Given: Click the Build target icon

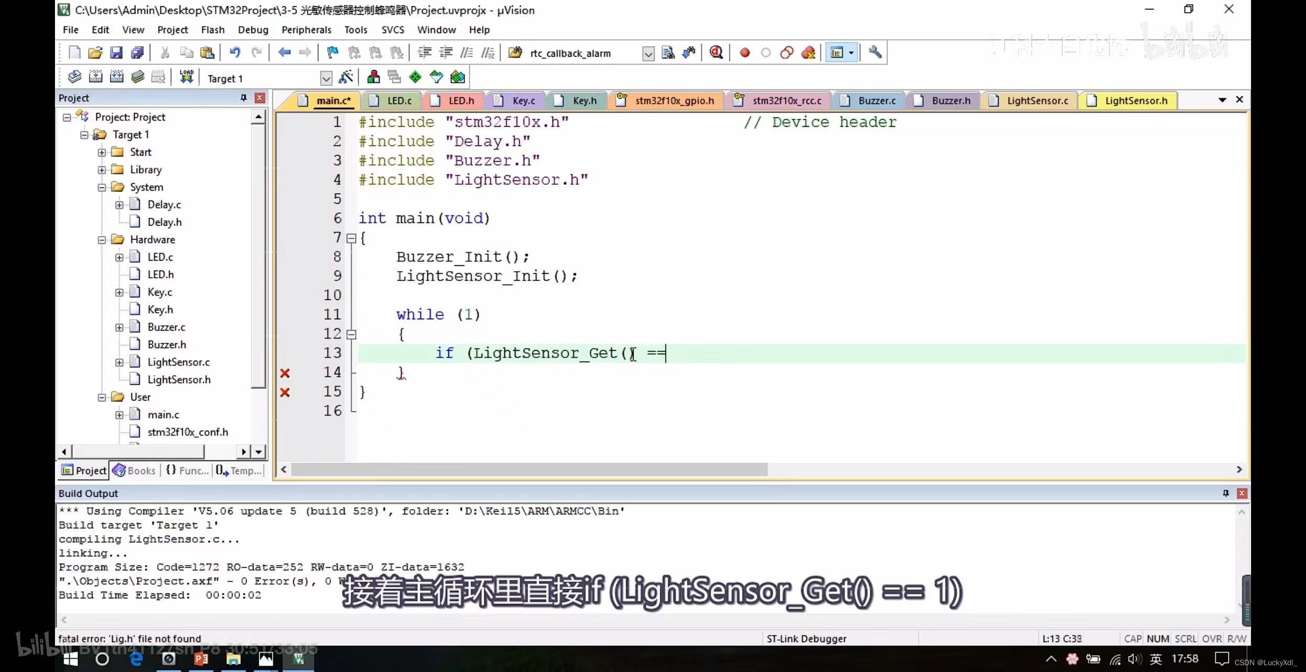Looking at the screenshot, I should (95, 77).
